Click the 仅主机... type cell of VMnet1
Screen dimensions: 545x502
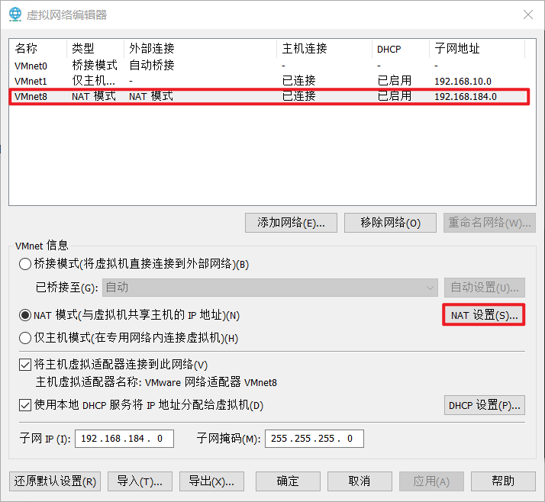(93, 81)
